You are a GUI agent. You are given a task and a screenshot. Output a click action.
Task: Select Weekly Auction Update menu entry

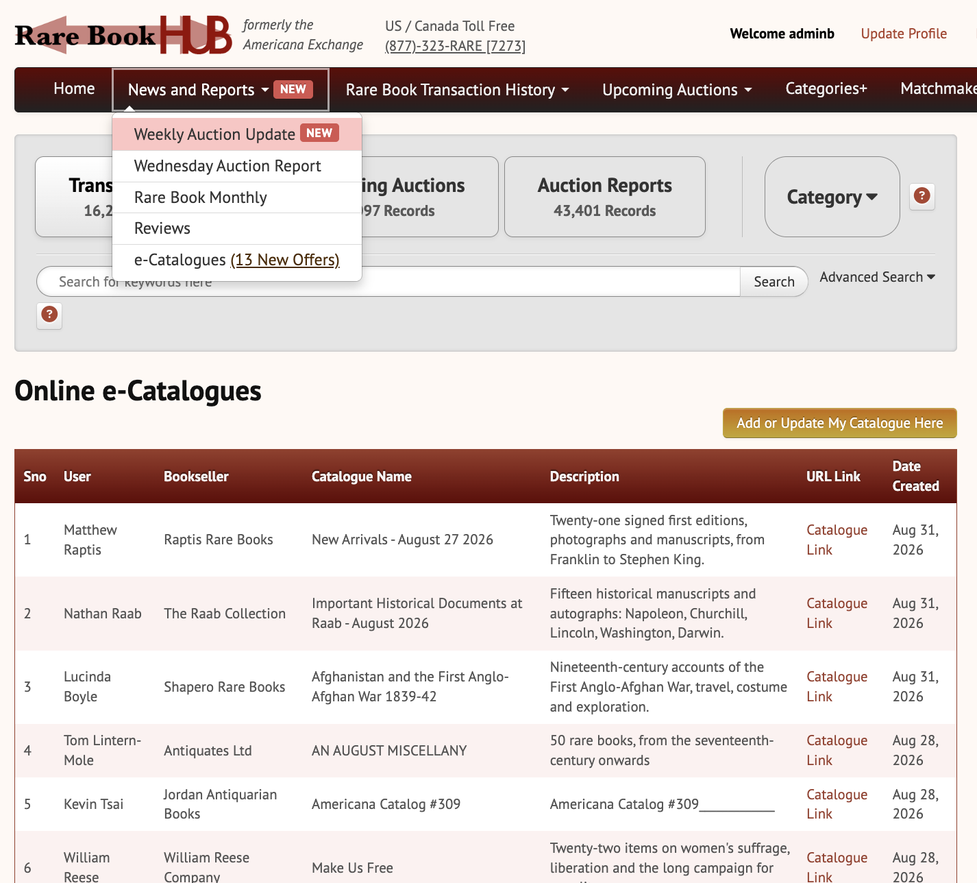(237, 134)
